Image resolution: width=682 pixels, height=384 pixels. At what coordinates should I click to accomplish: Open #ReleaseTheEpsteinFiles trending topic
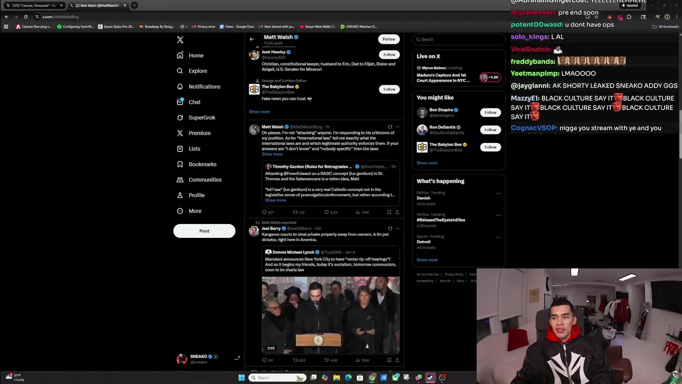click(x=441, y=220)
